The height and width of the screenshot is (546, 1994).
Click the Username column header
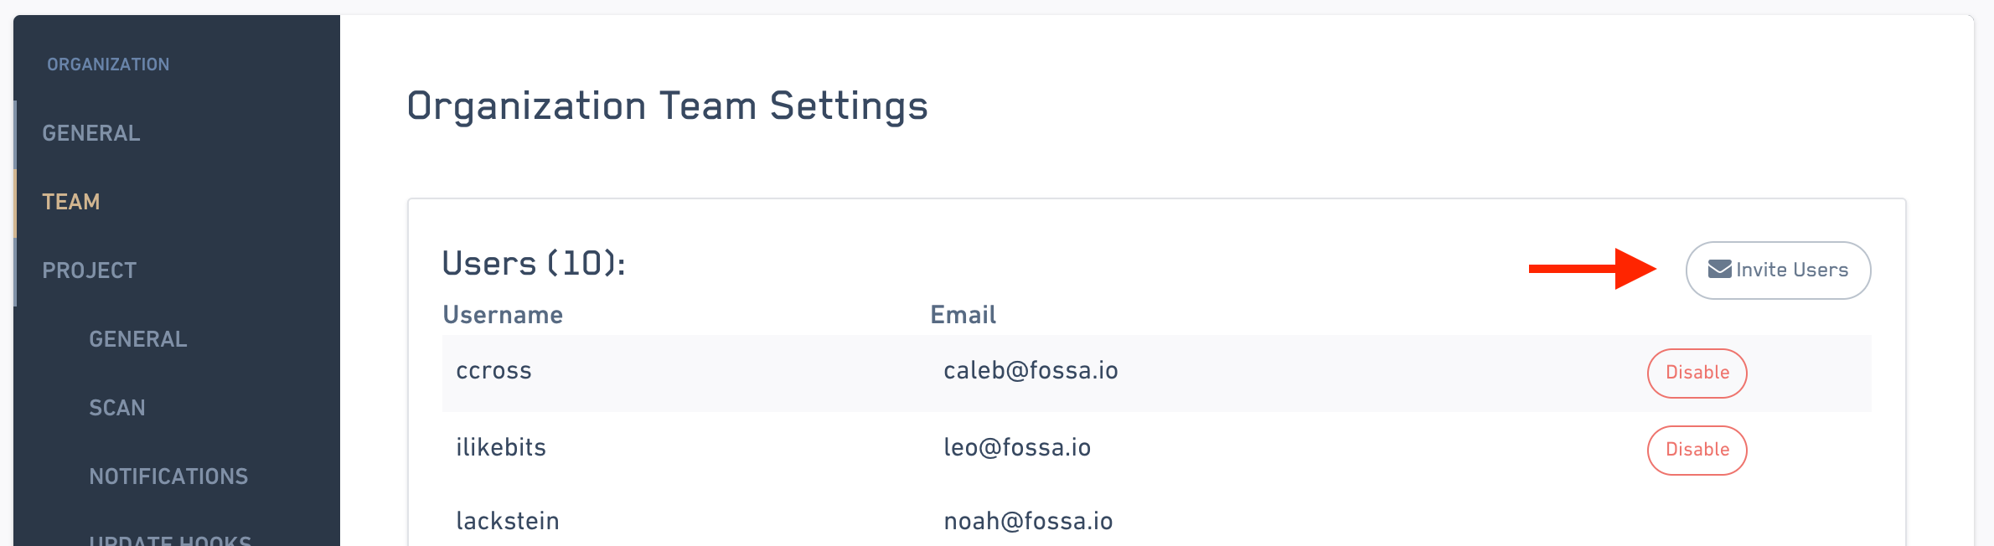pos(503,315)
